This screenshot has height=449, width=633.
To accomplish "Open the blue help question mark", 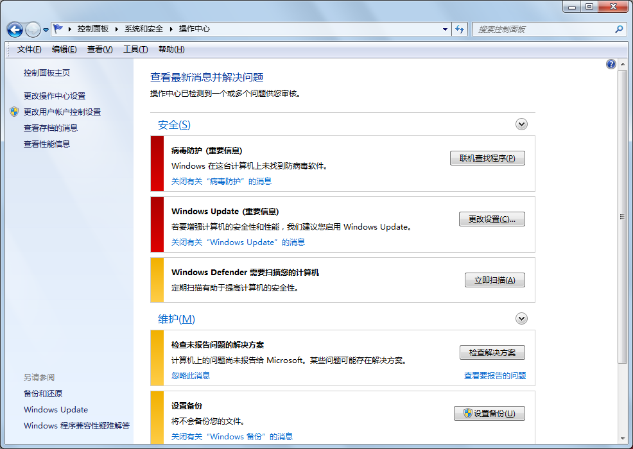I will click(x=611, y=64).
